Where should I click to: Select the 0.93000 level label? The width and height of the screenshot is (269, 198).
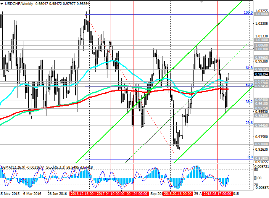[261, 144]
